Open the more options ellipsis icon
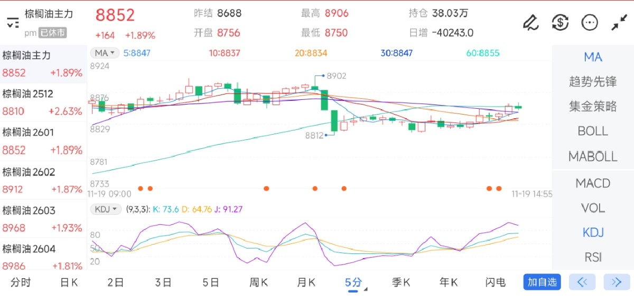 [x=590, y=22]
